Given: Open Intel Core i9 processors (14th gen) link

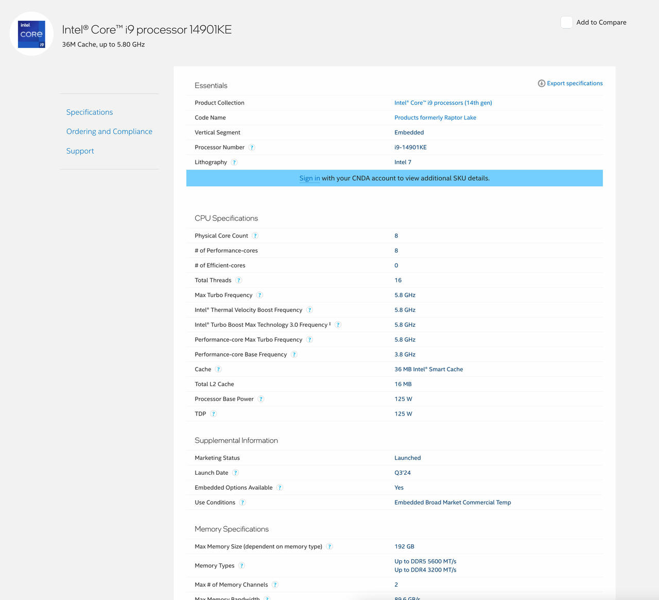Looking at the screenshot, I should click(443, 103).
